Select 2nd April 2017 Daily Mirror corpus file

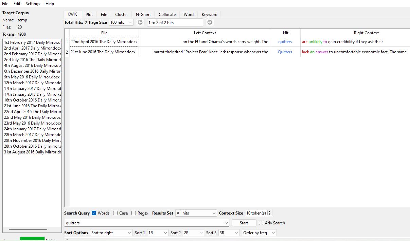32,48
